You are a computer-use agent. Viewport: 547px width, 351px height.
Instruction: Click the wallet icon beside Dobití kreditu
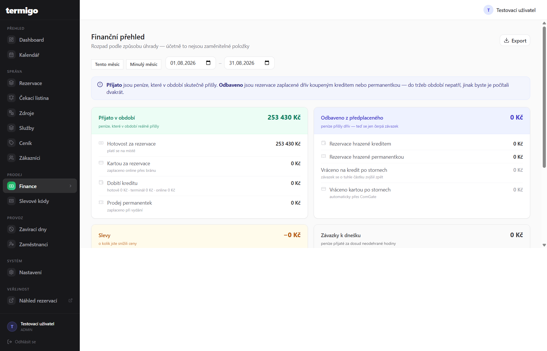click(x=101, y=182)
